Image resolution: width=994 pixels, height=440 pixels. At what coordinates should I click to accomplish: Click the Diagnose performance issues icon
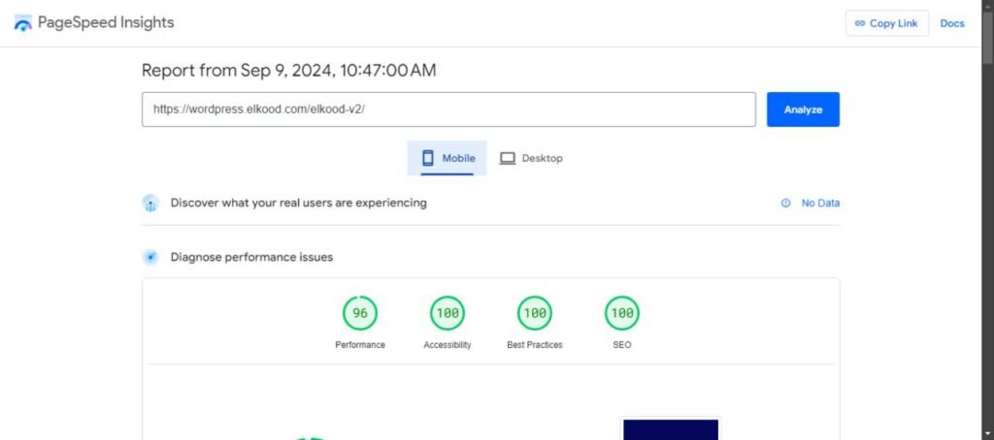click(150, 257)
